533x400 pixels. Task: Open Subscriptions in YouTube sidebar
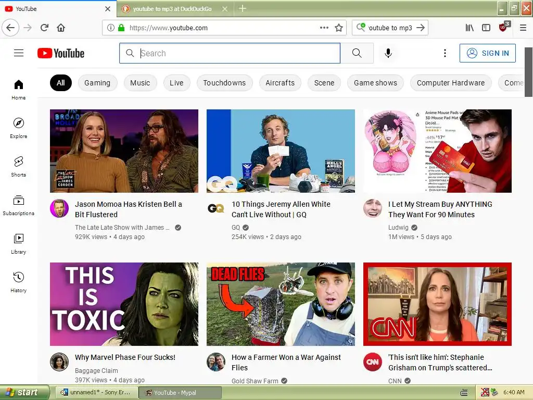coord(19,205)
